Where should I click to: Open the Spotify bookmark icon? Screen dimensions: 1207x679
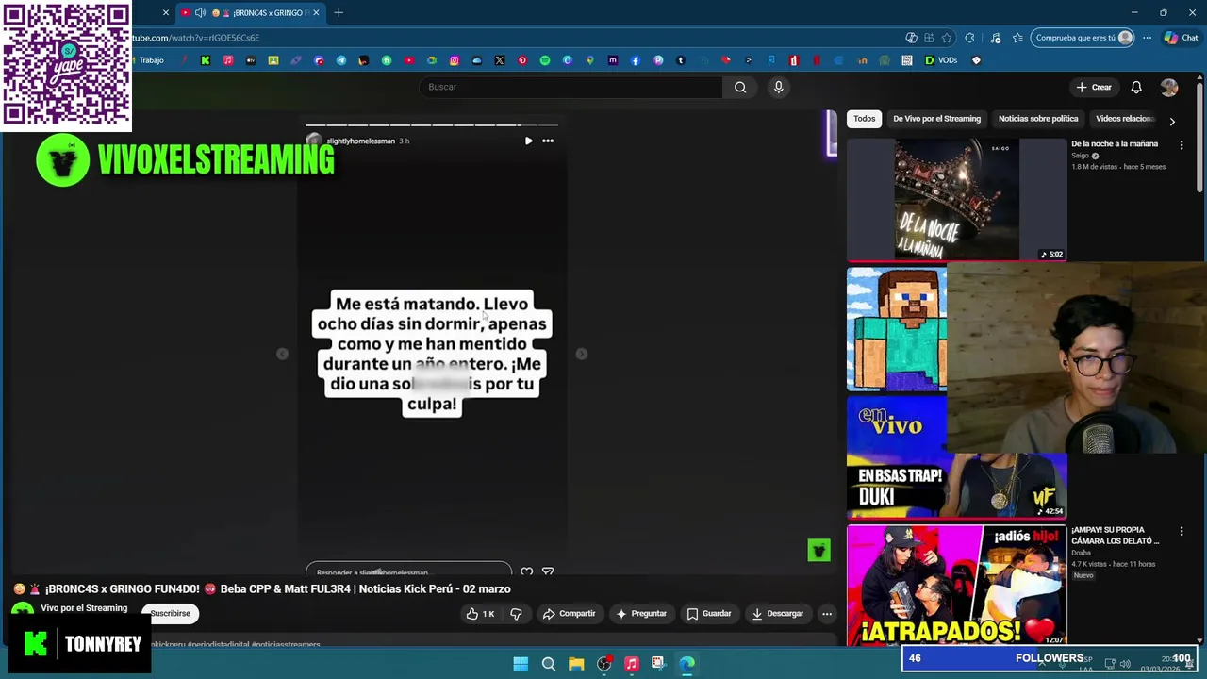[545, 60]
